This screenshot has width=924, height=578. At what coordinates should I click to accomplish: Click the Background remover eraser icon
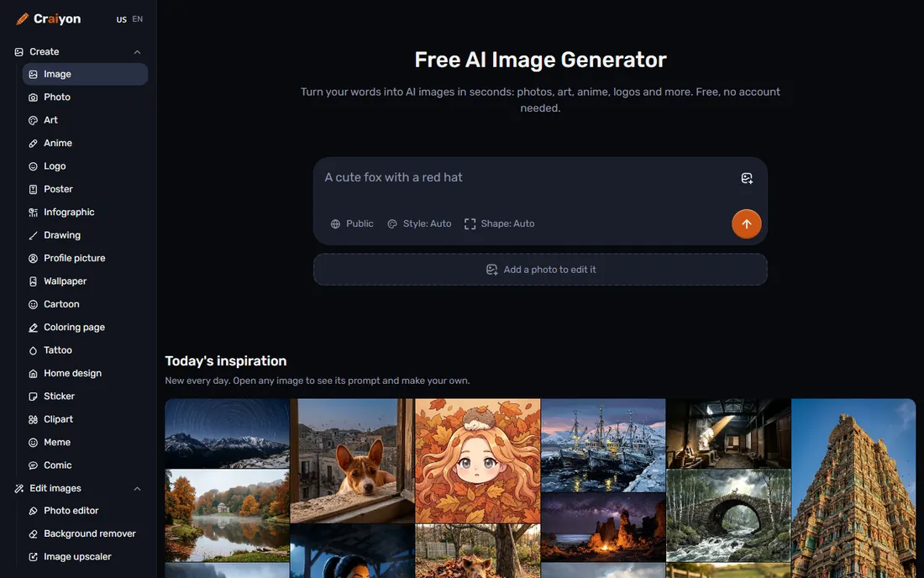(33, 533)
